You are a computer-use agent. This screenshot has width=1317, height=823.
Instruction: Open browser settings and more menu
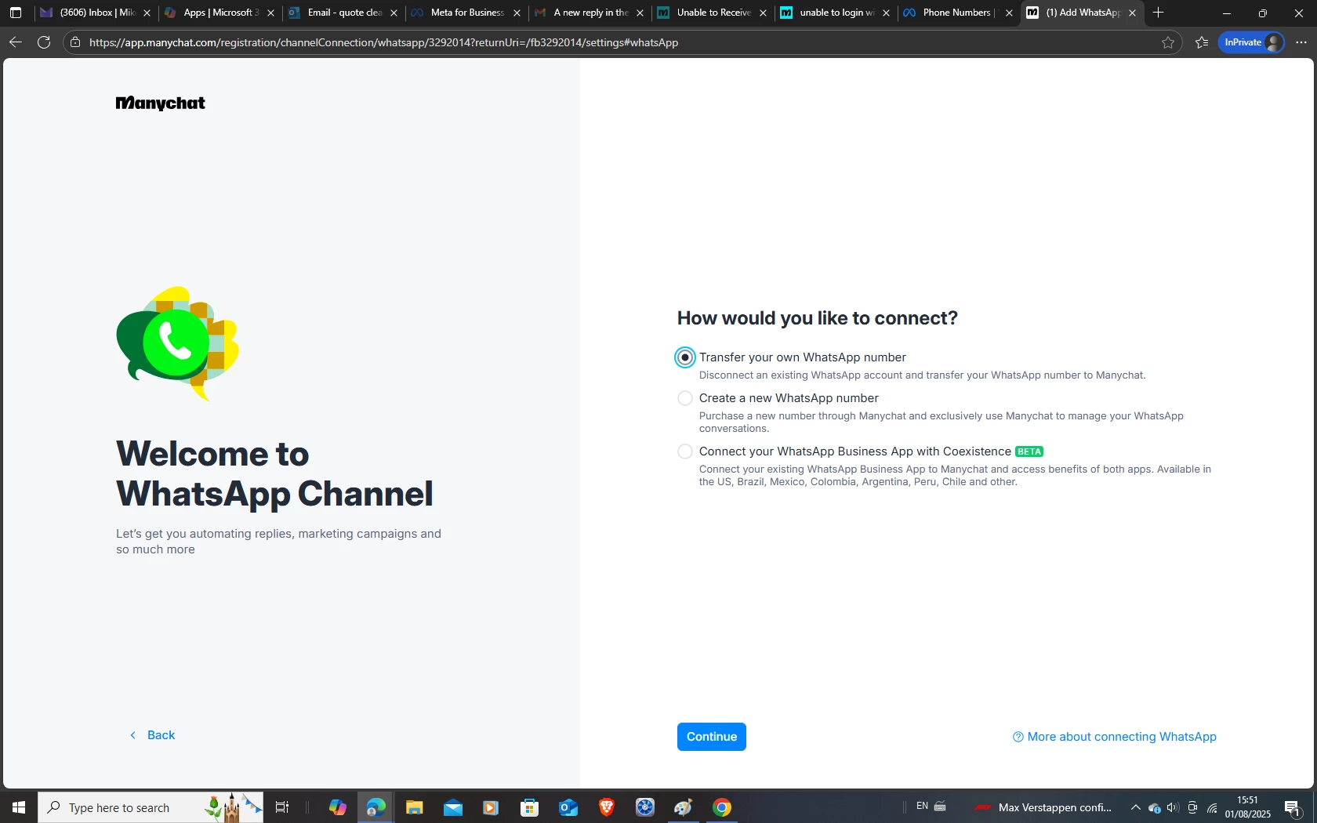pyautogui.click(x=1301, y=42)
